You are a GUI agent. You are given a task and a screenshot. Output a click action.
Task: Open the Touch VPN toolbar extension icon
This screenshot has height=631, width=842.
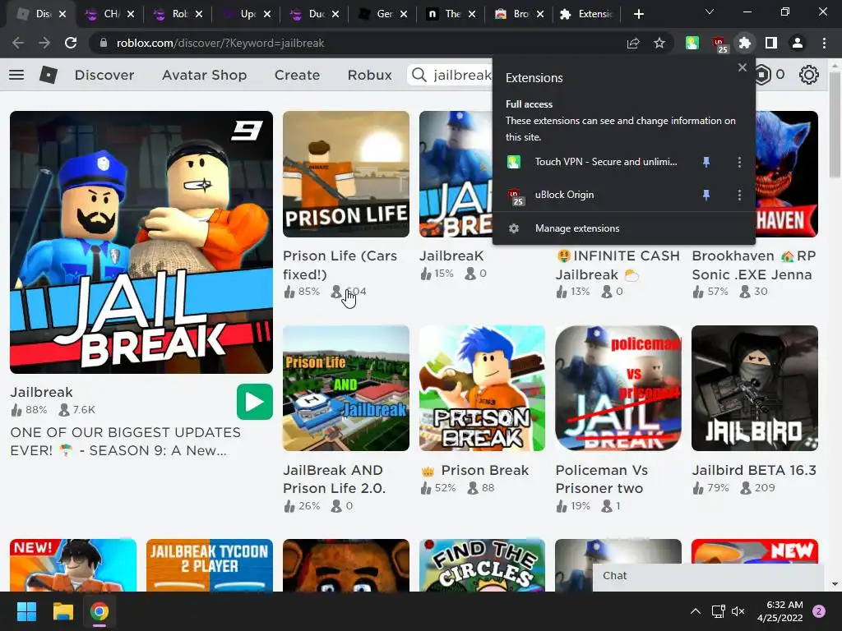tap(692, 43)
